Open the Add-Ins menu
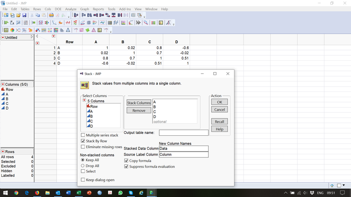Image resolution: width=351 pixels, height=197 pixels. [x=125, y=9]
